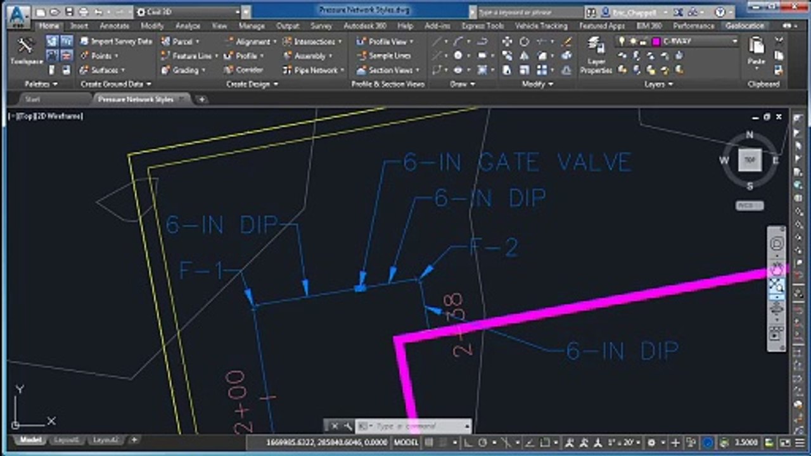
Task: Click the Undo arrow in quick access toolbar
Action: pyautogui.click(x=99, y=12)
